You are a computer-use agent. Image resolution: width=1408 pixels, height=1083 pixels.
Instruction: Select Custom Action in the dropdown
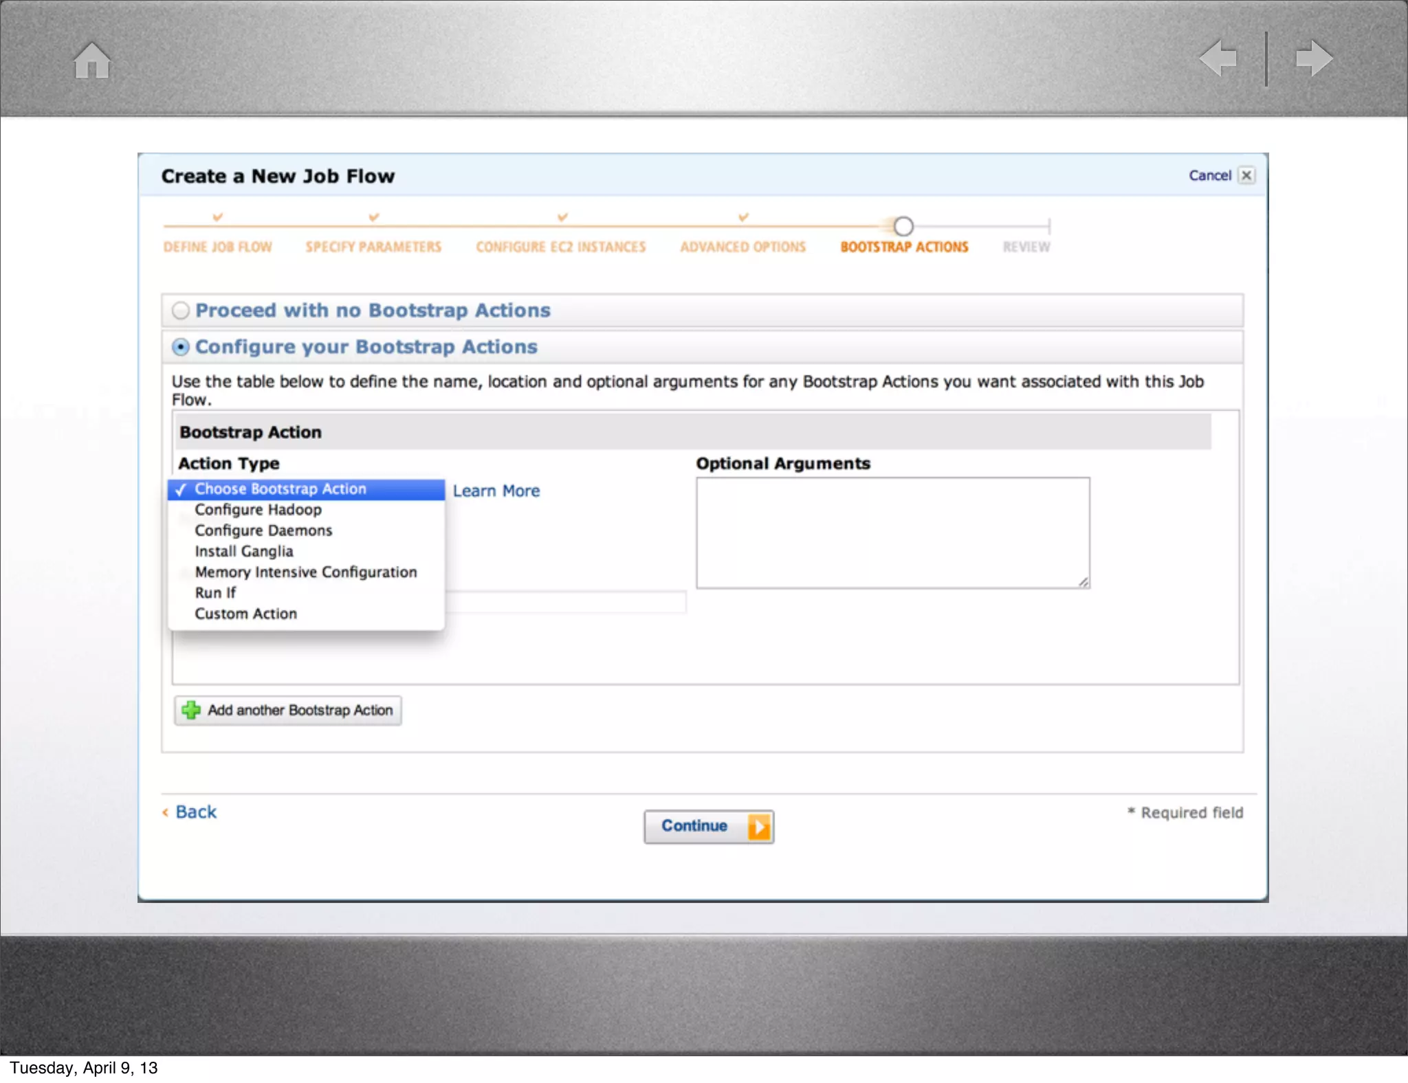pos(245,614)
